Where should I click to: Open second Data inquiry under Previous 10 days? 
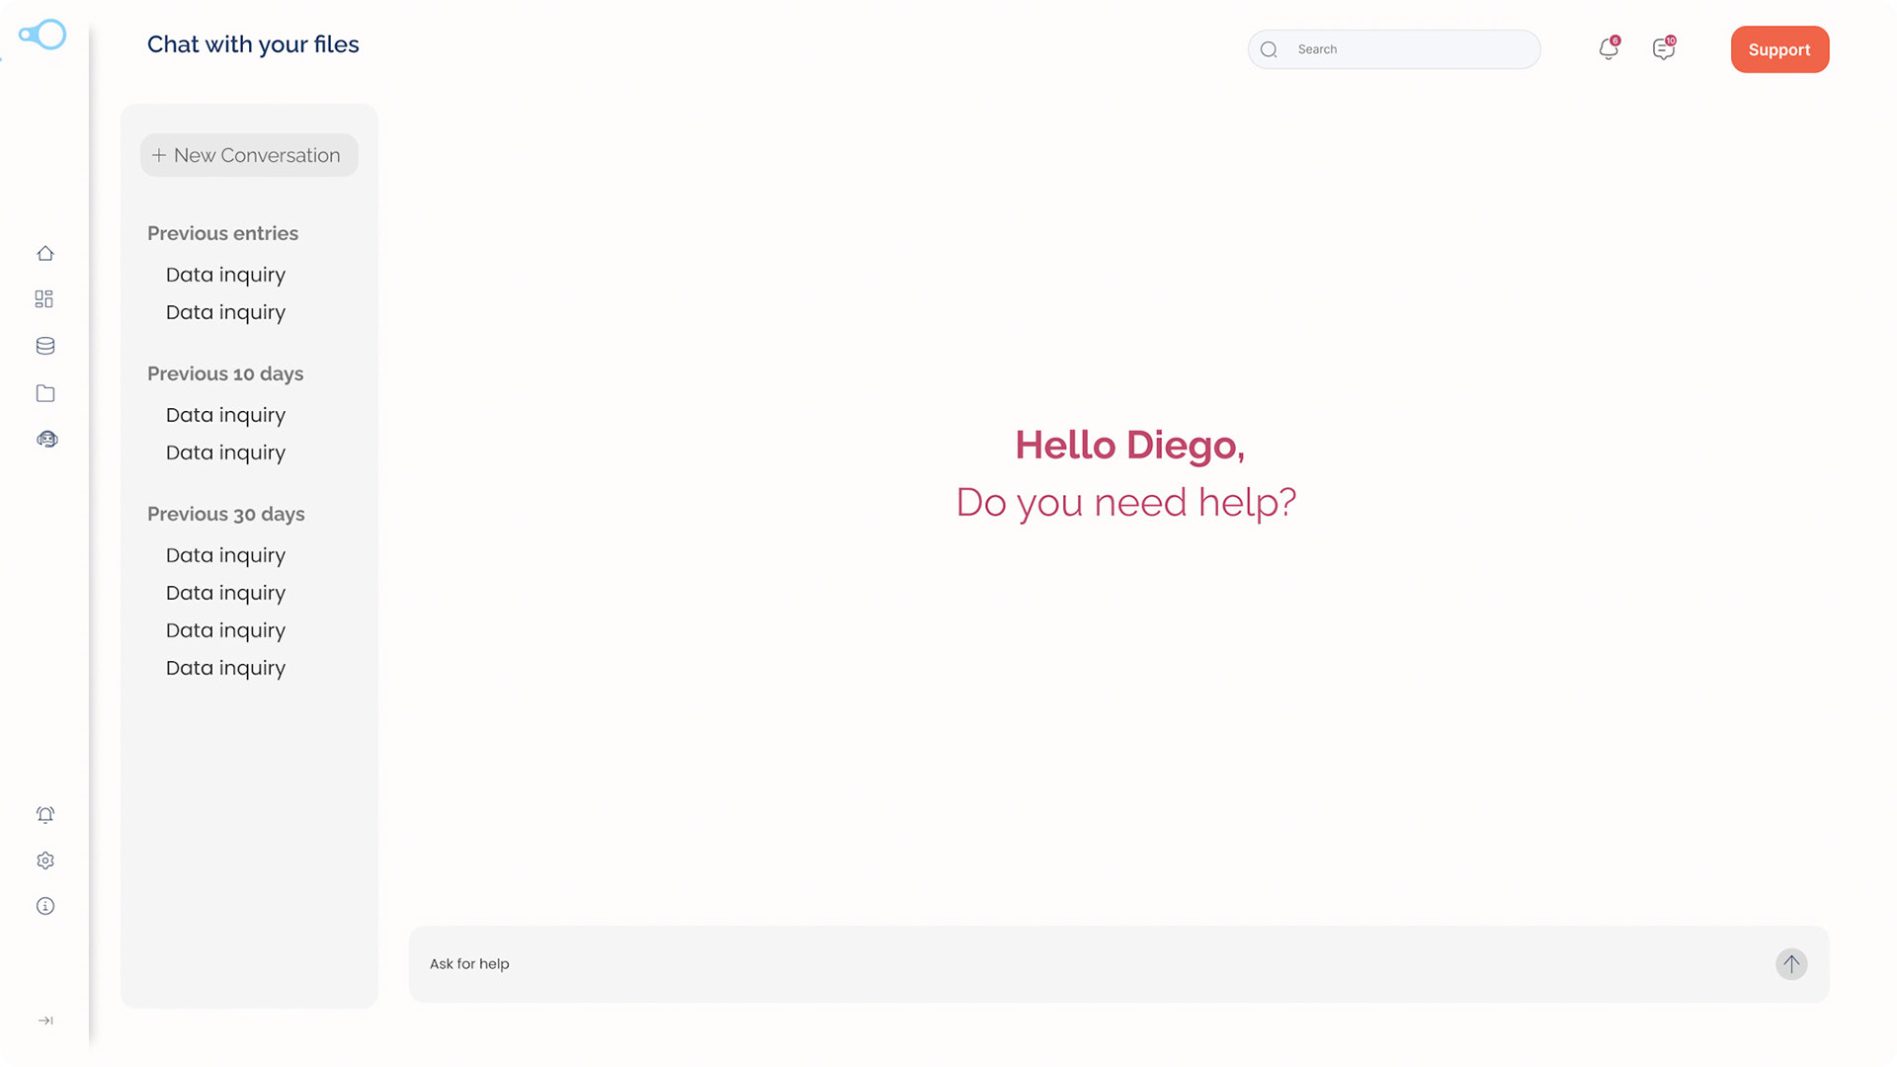225,452
